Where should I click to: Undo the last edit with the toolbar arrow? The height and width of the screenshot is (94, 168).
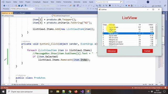25,5
